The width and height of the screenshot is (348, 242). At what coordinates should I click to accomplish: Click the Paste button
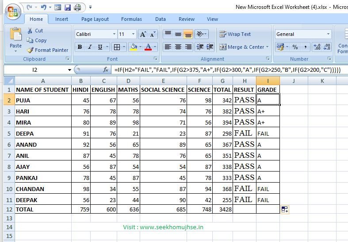(x=15, y=39)
